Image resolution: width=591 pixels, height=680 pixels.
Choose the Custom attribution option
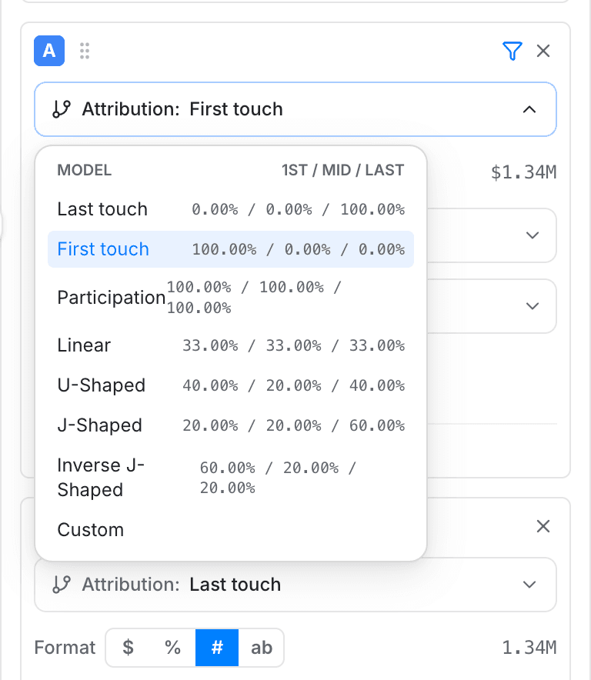231,530
